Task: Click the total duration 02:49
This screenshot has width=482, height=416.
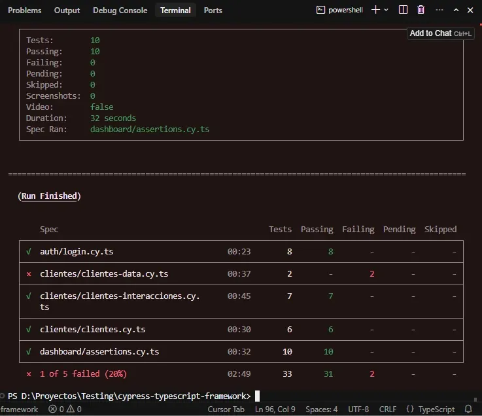Action: click(239, 374)
